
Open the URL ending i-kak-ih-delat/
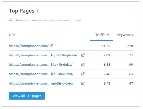[41, 65]
